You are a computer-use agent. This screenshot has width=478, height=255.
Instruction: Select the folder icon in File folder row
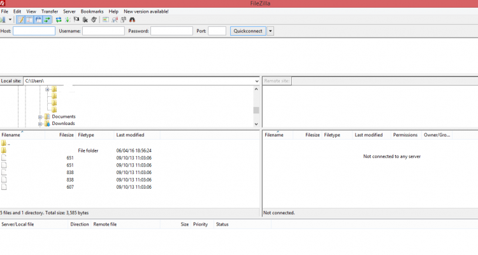click(x=4, y=150)
